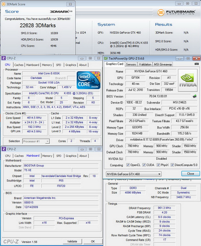Screen dimensions: 201x246
Task: Click the 3DMark Score window title icon
Action: coord(4,4)
